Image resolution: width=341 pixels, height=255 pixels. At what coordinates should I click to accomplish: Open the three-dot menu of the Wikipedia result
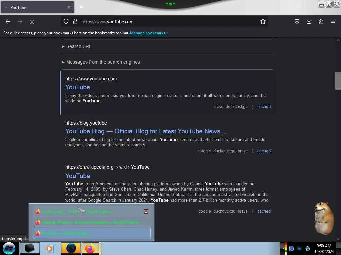click(253, 211)
